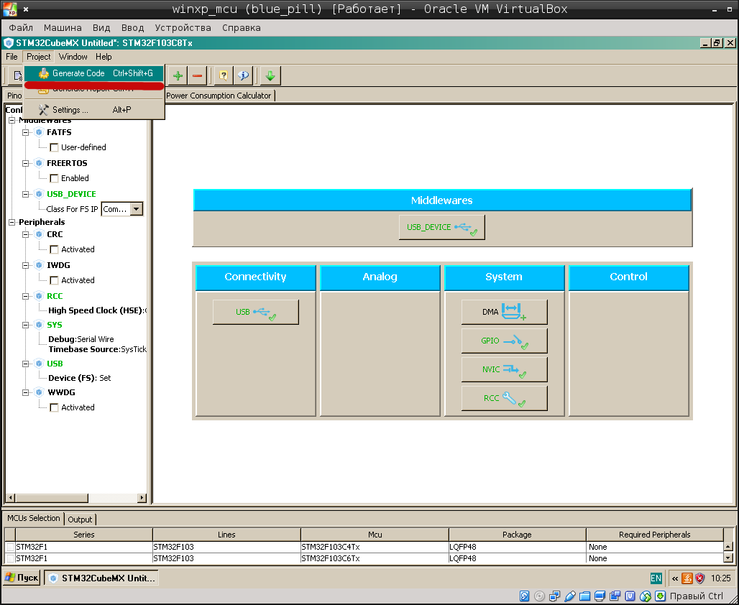Select the 'Device (FS): Set' tree entry
The width and height of the screenshot is (739, 605).
[79, 378]
